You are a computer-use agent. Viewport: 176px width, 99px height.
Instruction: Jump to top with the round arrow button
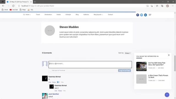[167, 95]
